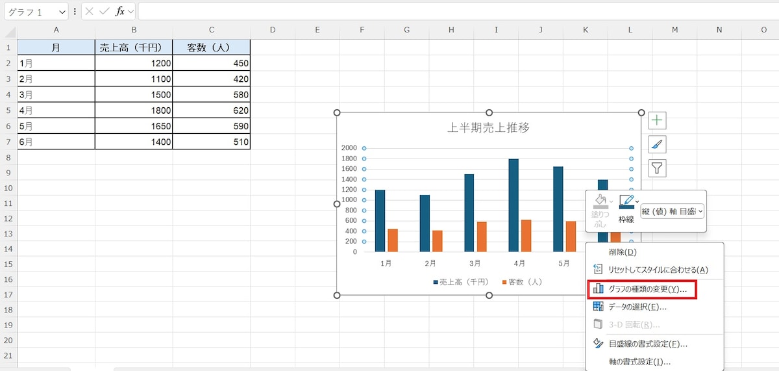Click the 枠線 outline pen icon
The image size is (779, 371).
point(626,202)
